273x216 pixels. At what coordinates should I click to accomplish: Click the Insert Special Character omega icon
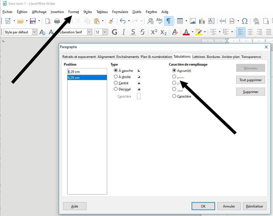coord(245,21)
